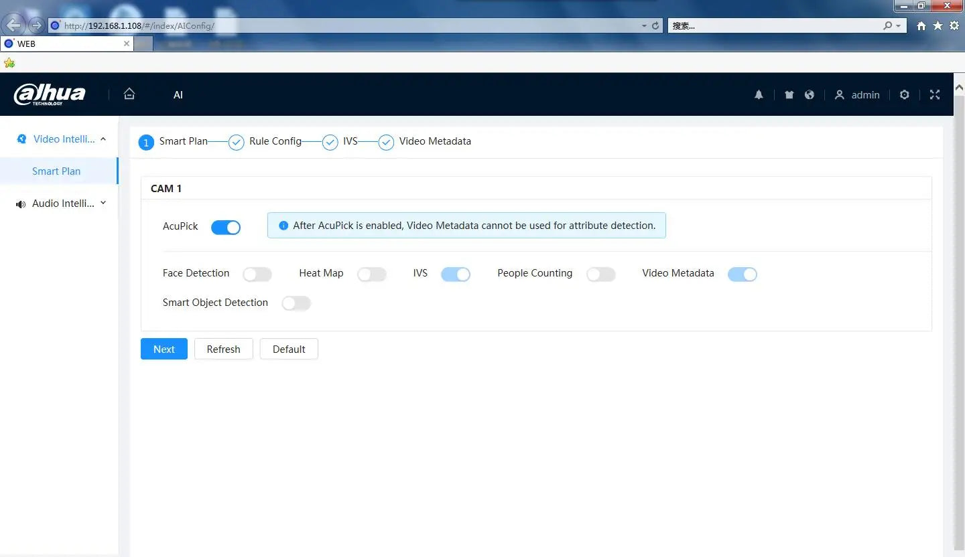Screen dimensions: 965x557
Task: Enter full screen with the expand icon
Action: [x=935, y=95]
